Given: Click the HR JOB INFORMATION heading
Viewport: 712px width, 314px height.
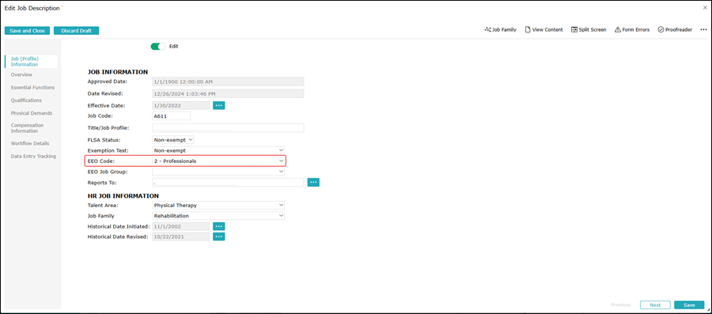Looking at the screenshot, I should pyautogui.click(x=123, y=196).
